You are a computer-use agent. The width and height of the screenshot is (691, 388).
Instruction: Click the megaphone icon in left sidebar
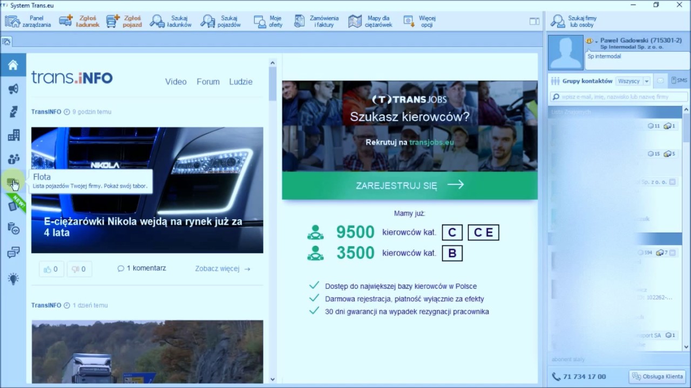pyautogui.click(x=13, y=89)
